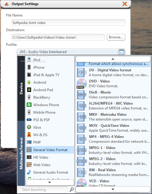The image size is (152, 194).
Task: Pick Android Pad from device list
Action: point(50,90)
